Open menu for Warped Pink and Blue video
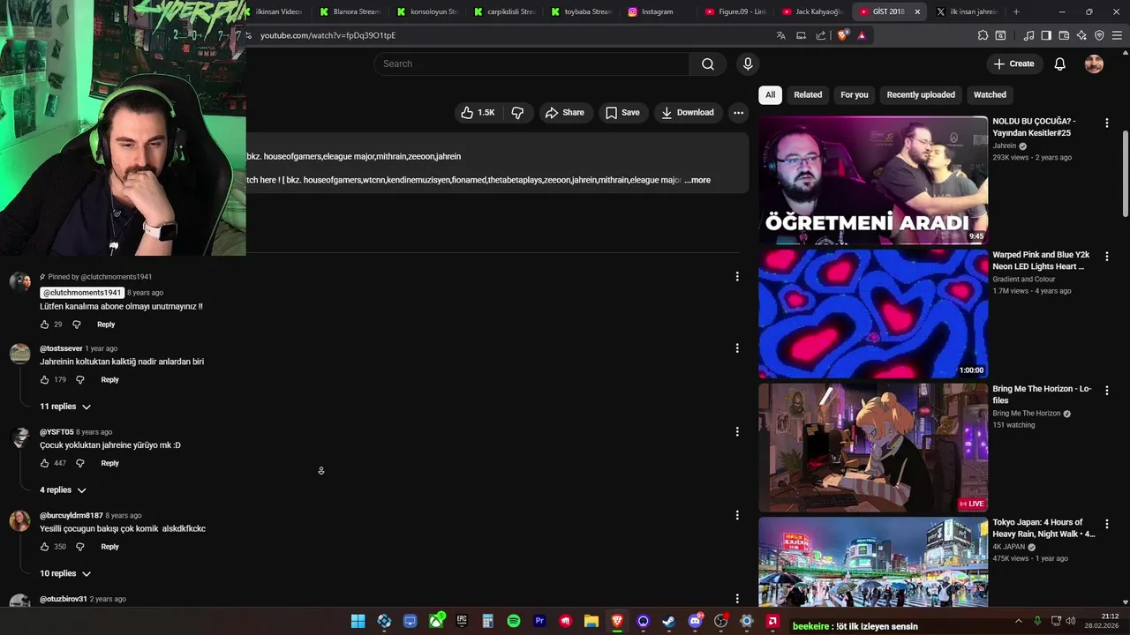1130x635 pixels. click(x=1106, y=257)
